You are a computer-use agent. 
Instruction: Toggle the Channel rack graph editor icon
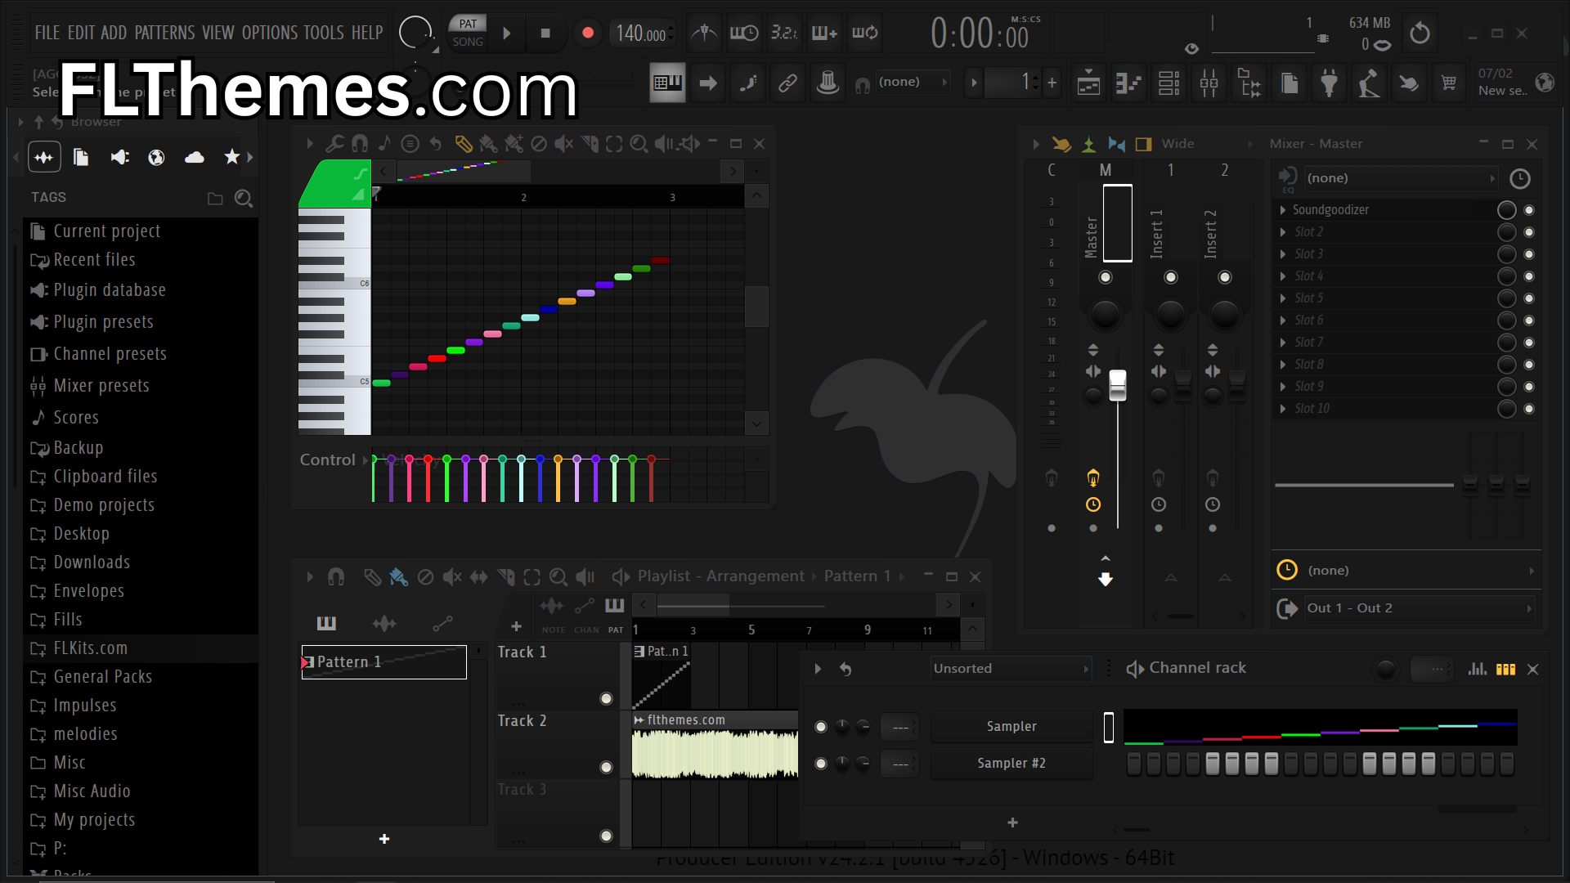tap(1477, 669)
